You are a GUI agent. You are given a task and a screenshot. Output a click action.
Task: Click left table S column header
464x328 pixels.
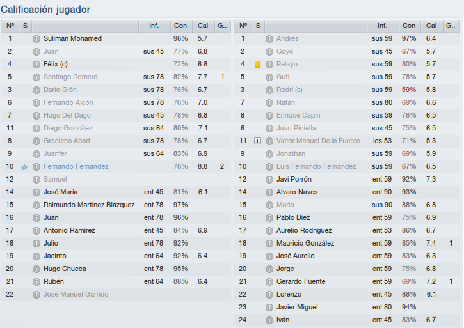point(26,26)
